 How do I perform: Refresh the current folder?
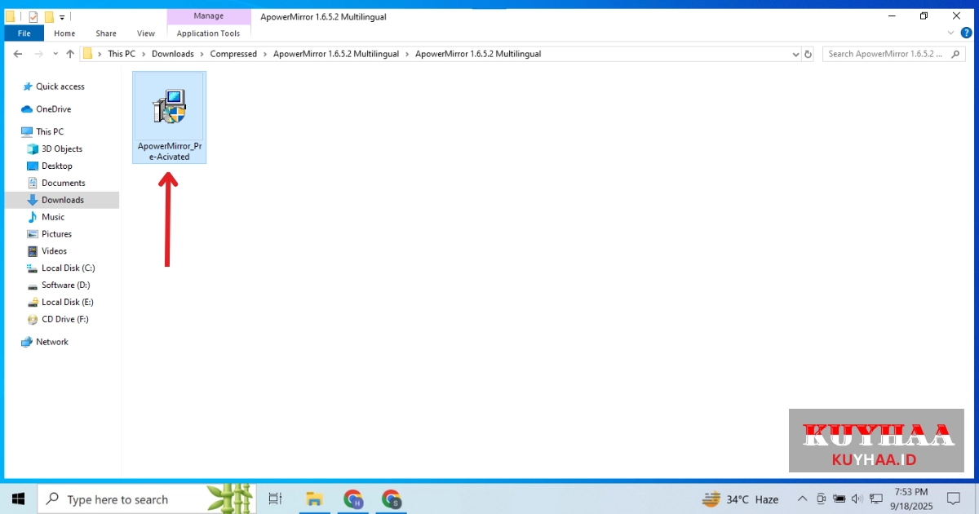(x=808, y=54)
